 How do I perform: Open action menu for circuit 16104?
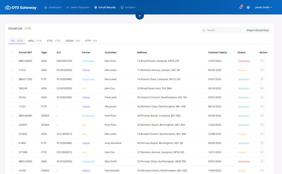coord(262,170)
